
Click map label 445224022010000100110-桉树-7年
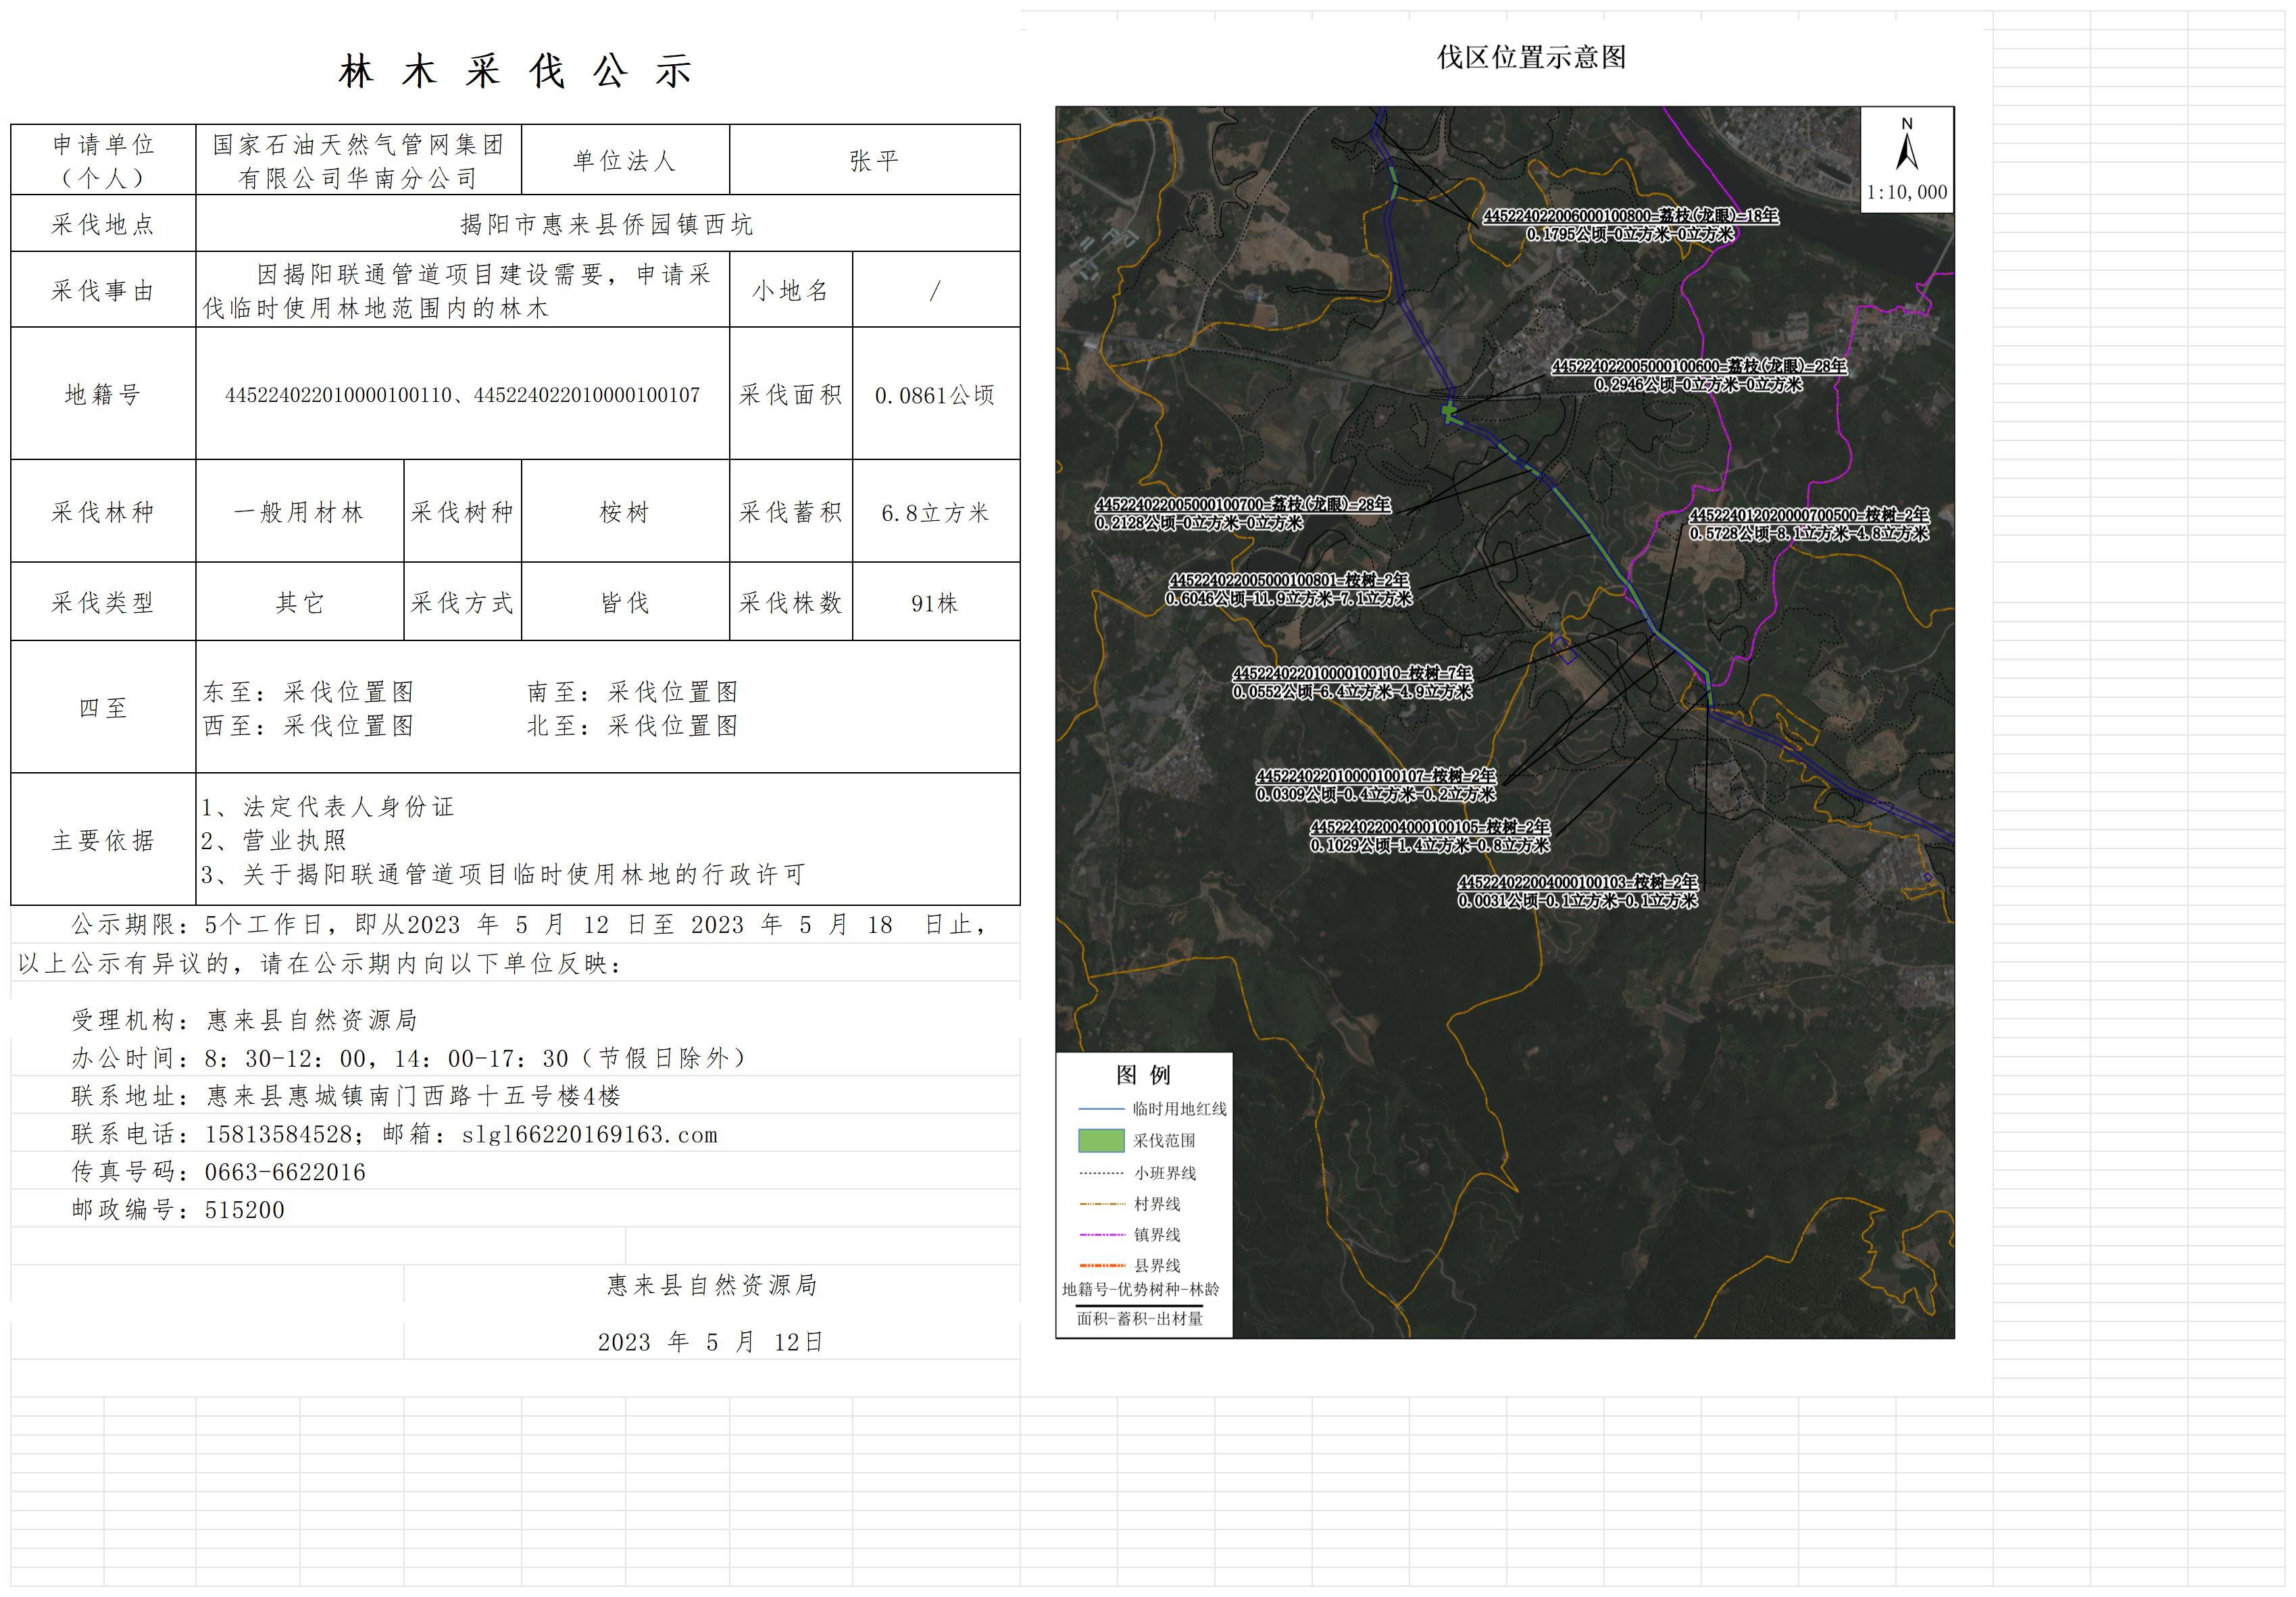1352,674
